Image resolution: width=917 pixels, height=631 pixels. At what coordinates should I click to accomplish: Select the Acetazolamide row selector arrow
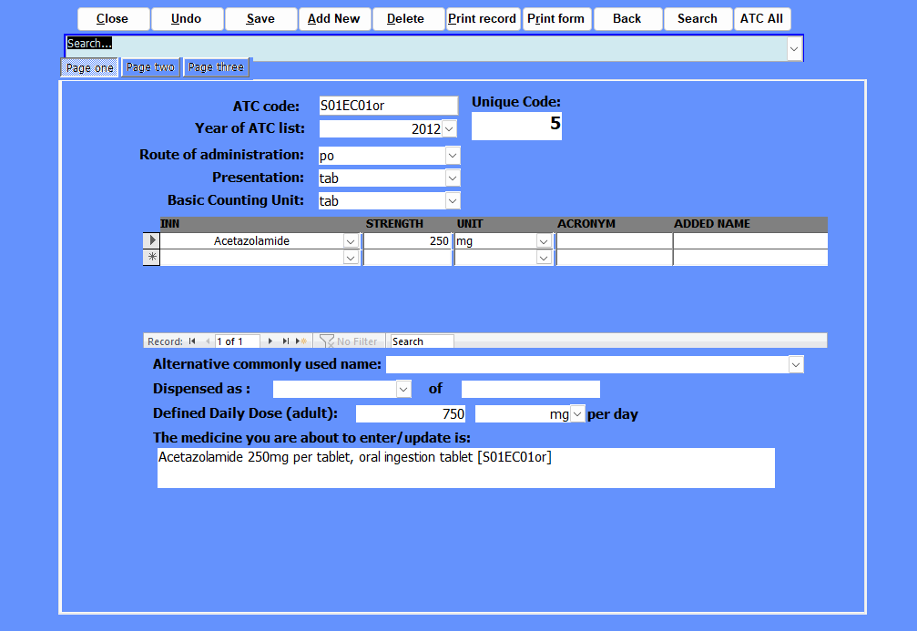pyautogui.click(x=152, y=241)
